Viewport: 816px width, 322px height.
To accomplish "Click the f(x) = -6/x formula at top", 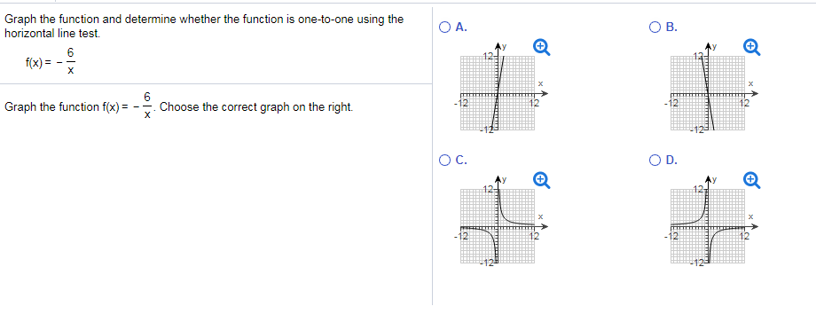I will [51, 62].
